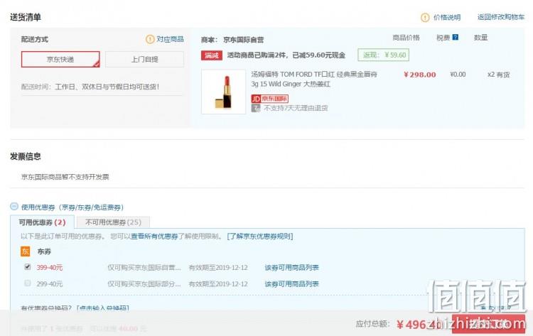Open the 价格说明 link
Image resolution: width=533 pixels, height=336 pixels.
point(447,17)
